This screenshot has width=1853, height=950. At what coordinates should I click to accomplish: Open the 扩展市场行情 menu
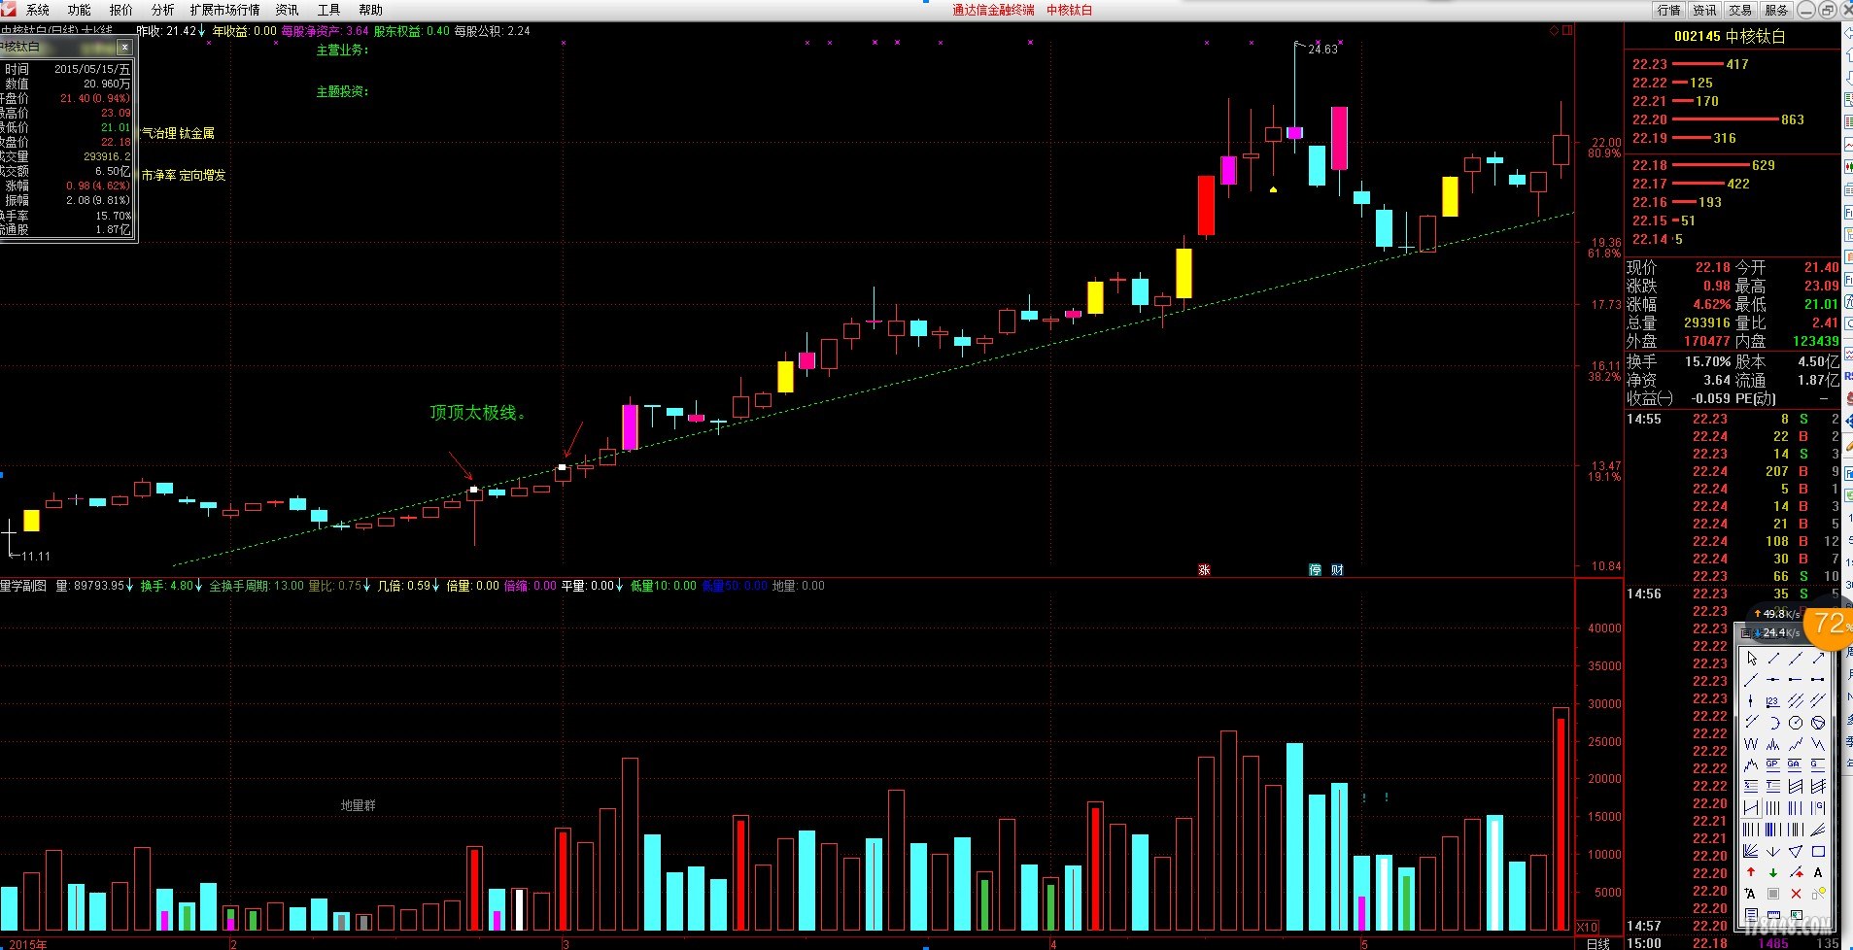pyautogui.click(x=224, y=10)
